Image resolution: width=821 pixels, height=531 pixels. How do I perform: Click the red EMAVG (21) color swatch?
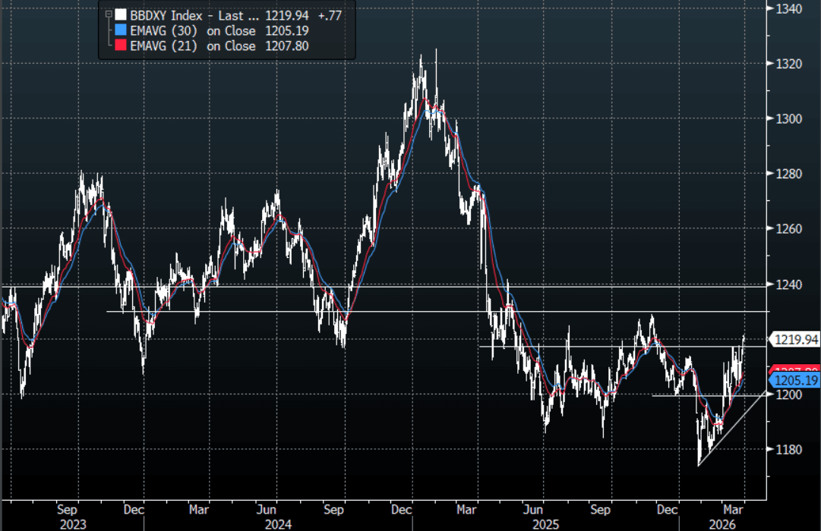pyautogui.click(x=120, y=46)
